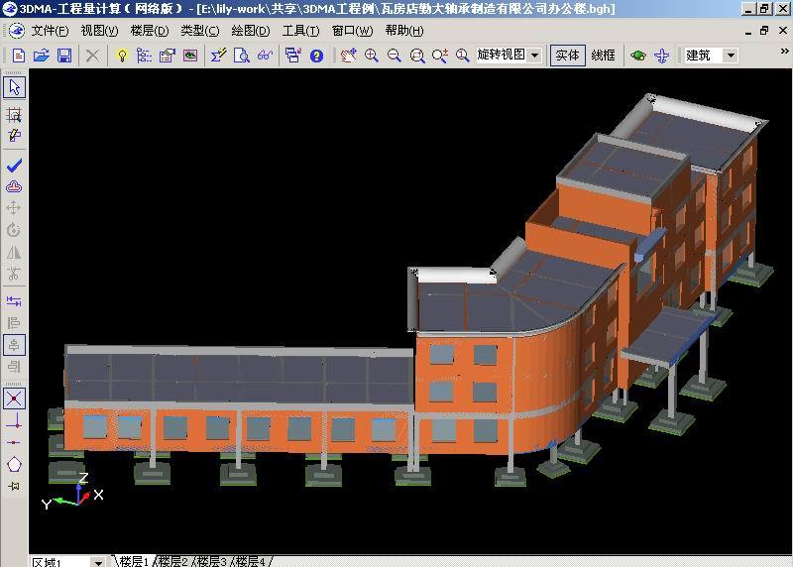Viewport: 793px width, 567px height.
Task: Open the 文件(F) menu
Action: (50, 31)
